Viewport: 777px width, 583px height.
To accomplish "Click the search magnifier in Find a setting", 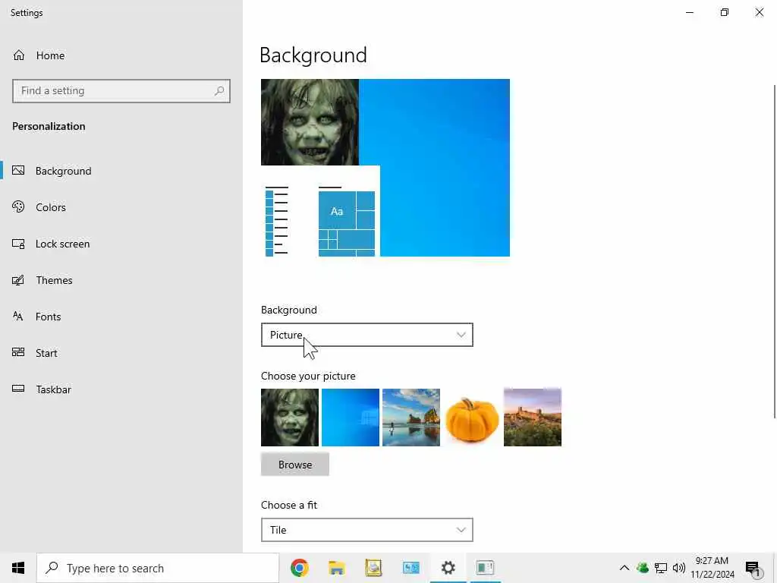I will (219, 91).
